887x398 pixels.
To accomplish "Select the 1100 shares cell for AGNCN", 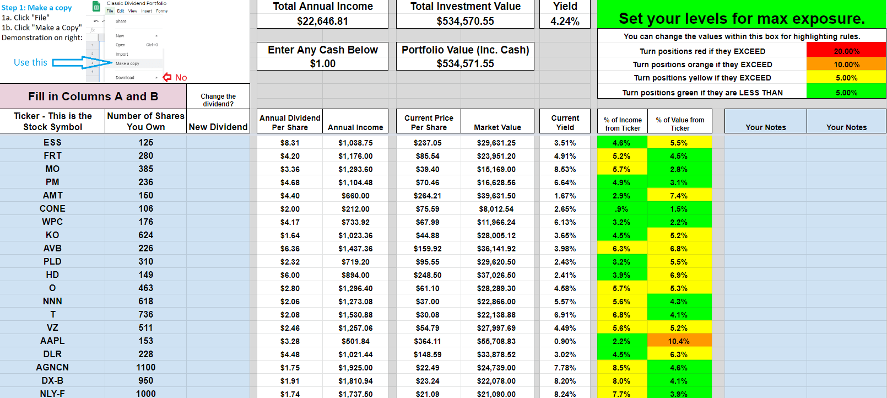I will point(146,367).
